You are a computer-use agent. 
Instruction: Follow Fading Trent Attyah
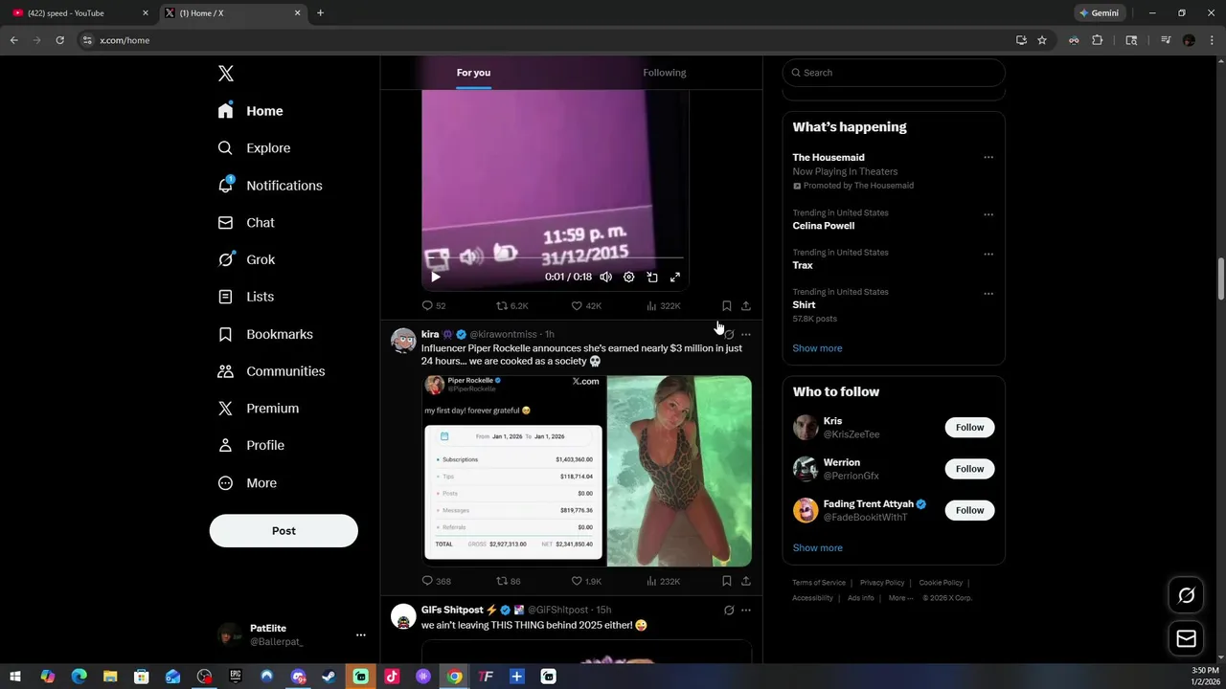pos(969,510)
